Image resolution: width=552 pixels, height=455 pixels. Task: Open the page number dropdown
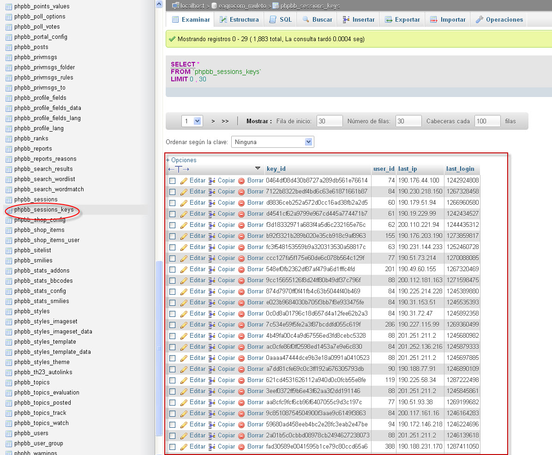click(x=192, y=121)
